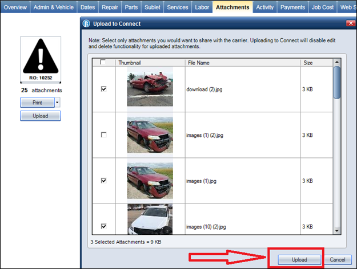Check the images (1) (2).jpg checkbox
The image size is (357, 269).
pyautogui.click(x=103, y=134)
